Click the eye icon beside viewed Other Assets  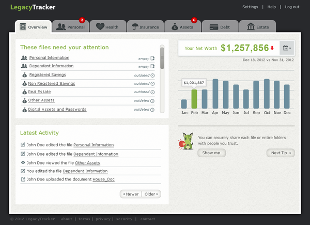pos(23,162)
